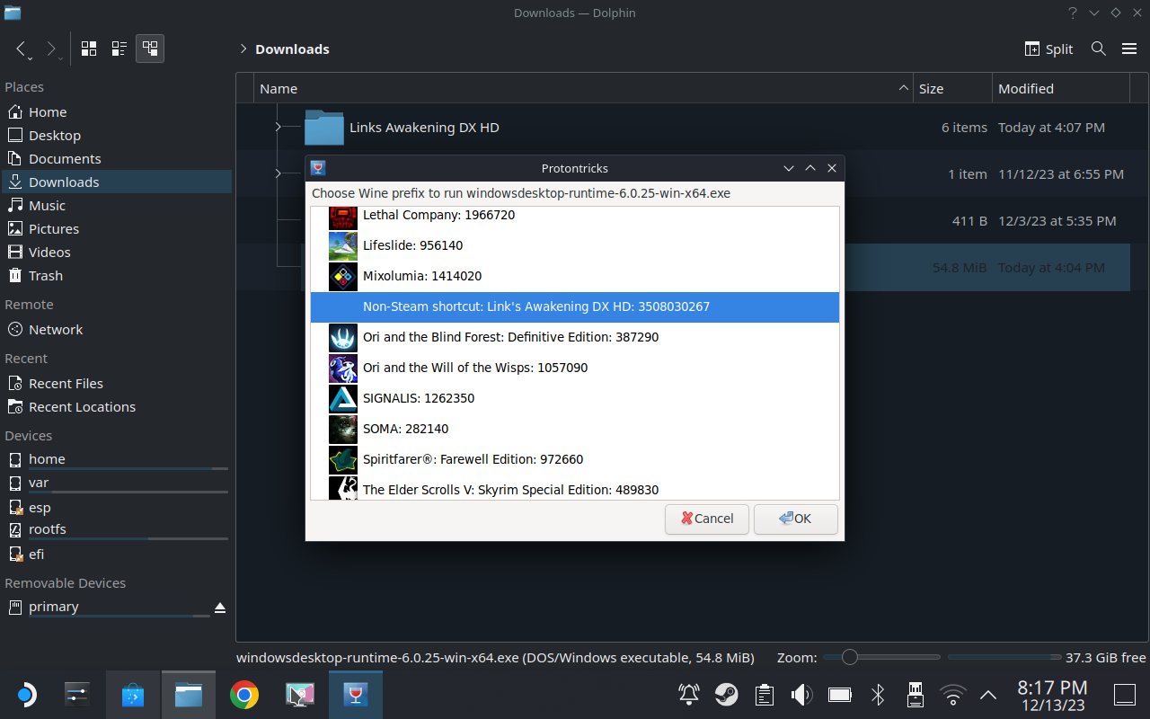Image resolution: width=1150 pixels, height=719 pixels.
Task: Click OK in Protontricks dialog
Action: [796, 519]
